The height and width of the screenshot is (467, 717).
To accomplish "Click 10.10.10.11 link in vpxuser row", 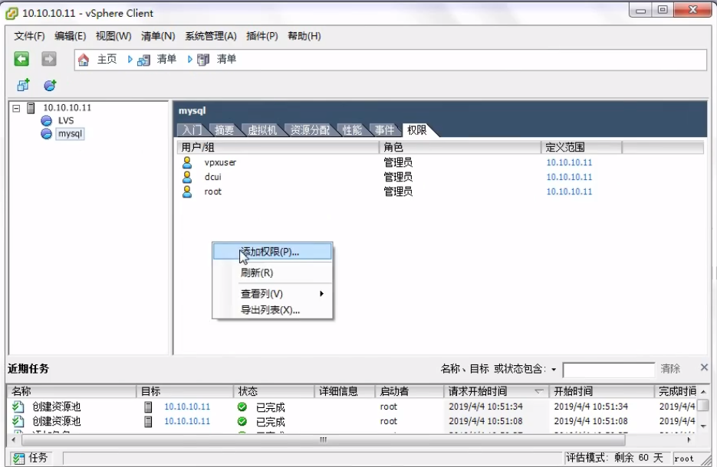I will coord(569,162).
